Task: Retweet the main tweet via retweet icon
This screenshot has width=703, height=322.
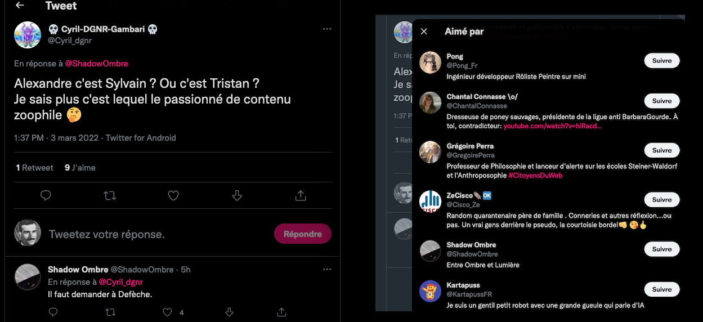Action: click(x=110, y=195)
